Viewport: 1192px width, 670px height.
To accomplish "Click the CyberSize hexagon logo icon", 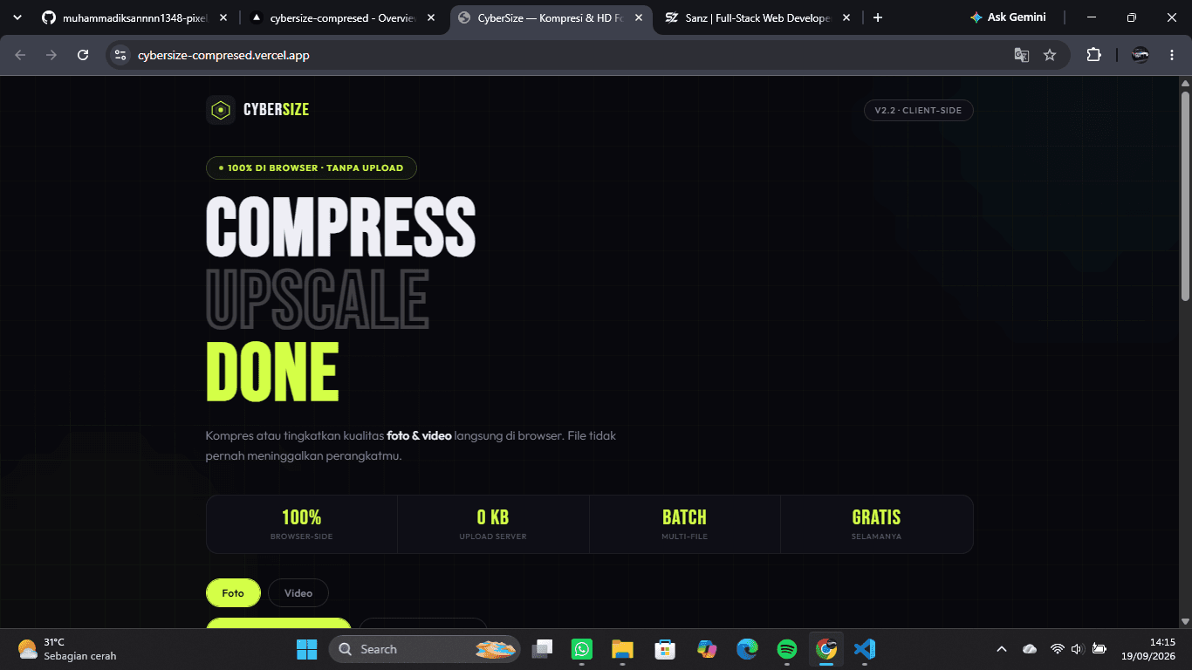I will click(x=221, y=110).
